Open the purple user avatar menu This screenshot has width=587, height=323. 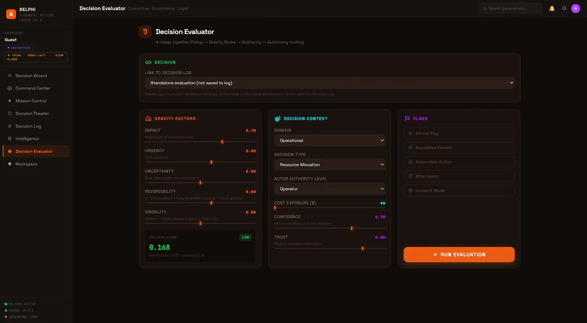(x=576, y=8)
